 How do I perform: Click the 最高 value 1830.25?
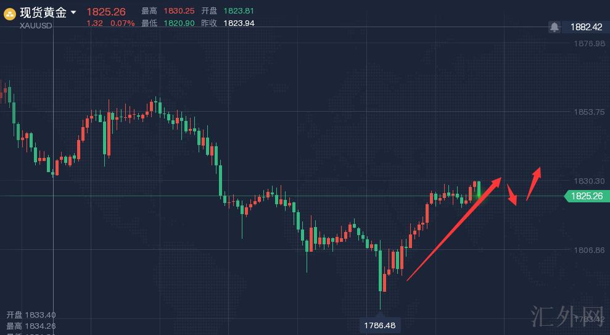[178, 11]
